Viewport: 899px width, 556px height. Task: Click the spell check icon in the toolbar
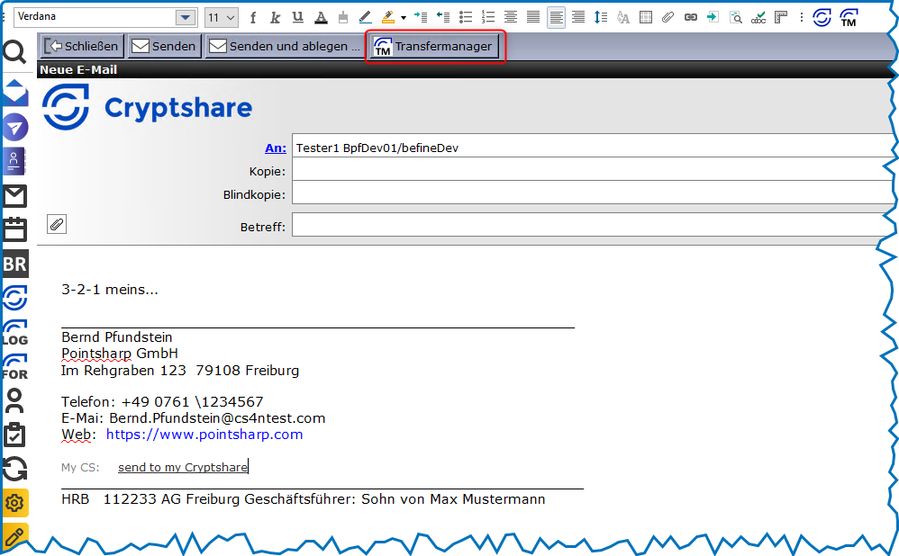(x=758, y=17)
